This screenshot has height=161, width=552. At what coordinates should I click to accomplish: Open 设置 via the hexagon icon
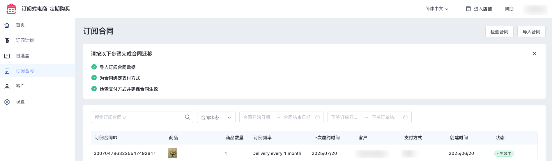pos(7,102)
